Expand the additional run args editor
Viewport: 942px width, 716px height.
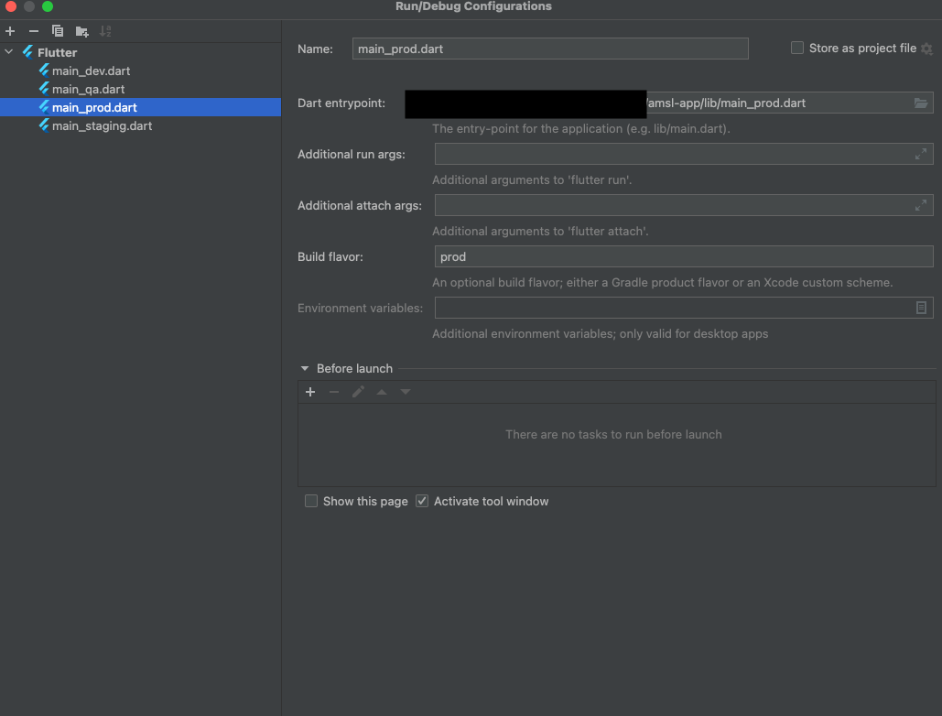[923, 154]
